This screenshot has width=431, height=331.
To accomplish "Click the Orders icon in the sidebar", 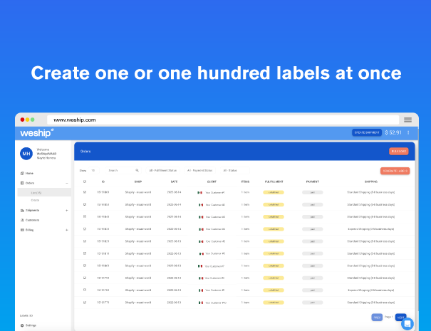I will point(22,183).
